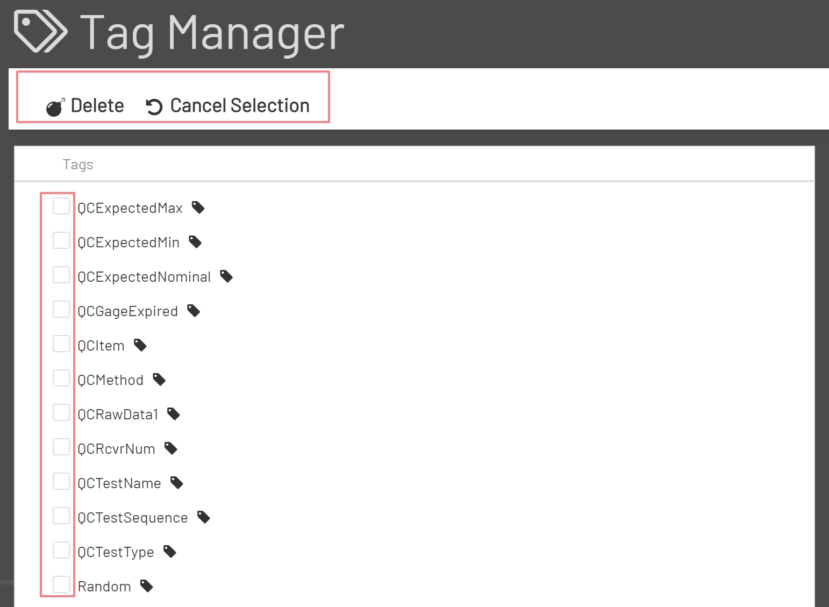Click the tag icon beside QCRawData1
The height and width of the screenshot is (607, 829).
point(173,414)
